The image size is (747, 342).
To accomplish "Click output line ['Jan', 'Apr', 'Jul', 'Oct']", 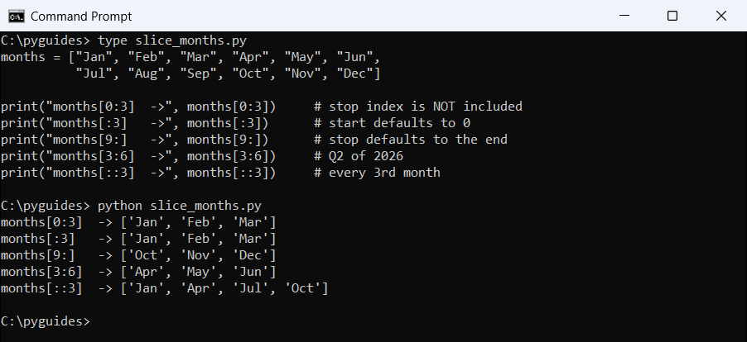I will 165,289.
